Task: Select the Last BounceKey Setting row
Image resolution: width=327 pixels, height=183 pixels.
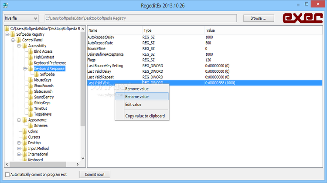Action: (x=205, y=66)
